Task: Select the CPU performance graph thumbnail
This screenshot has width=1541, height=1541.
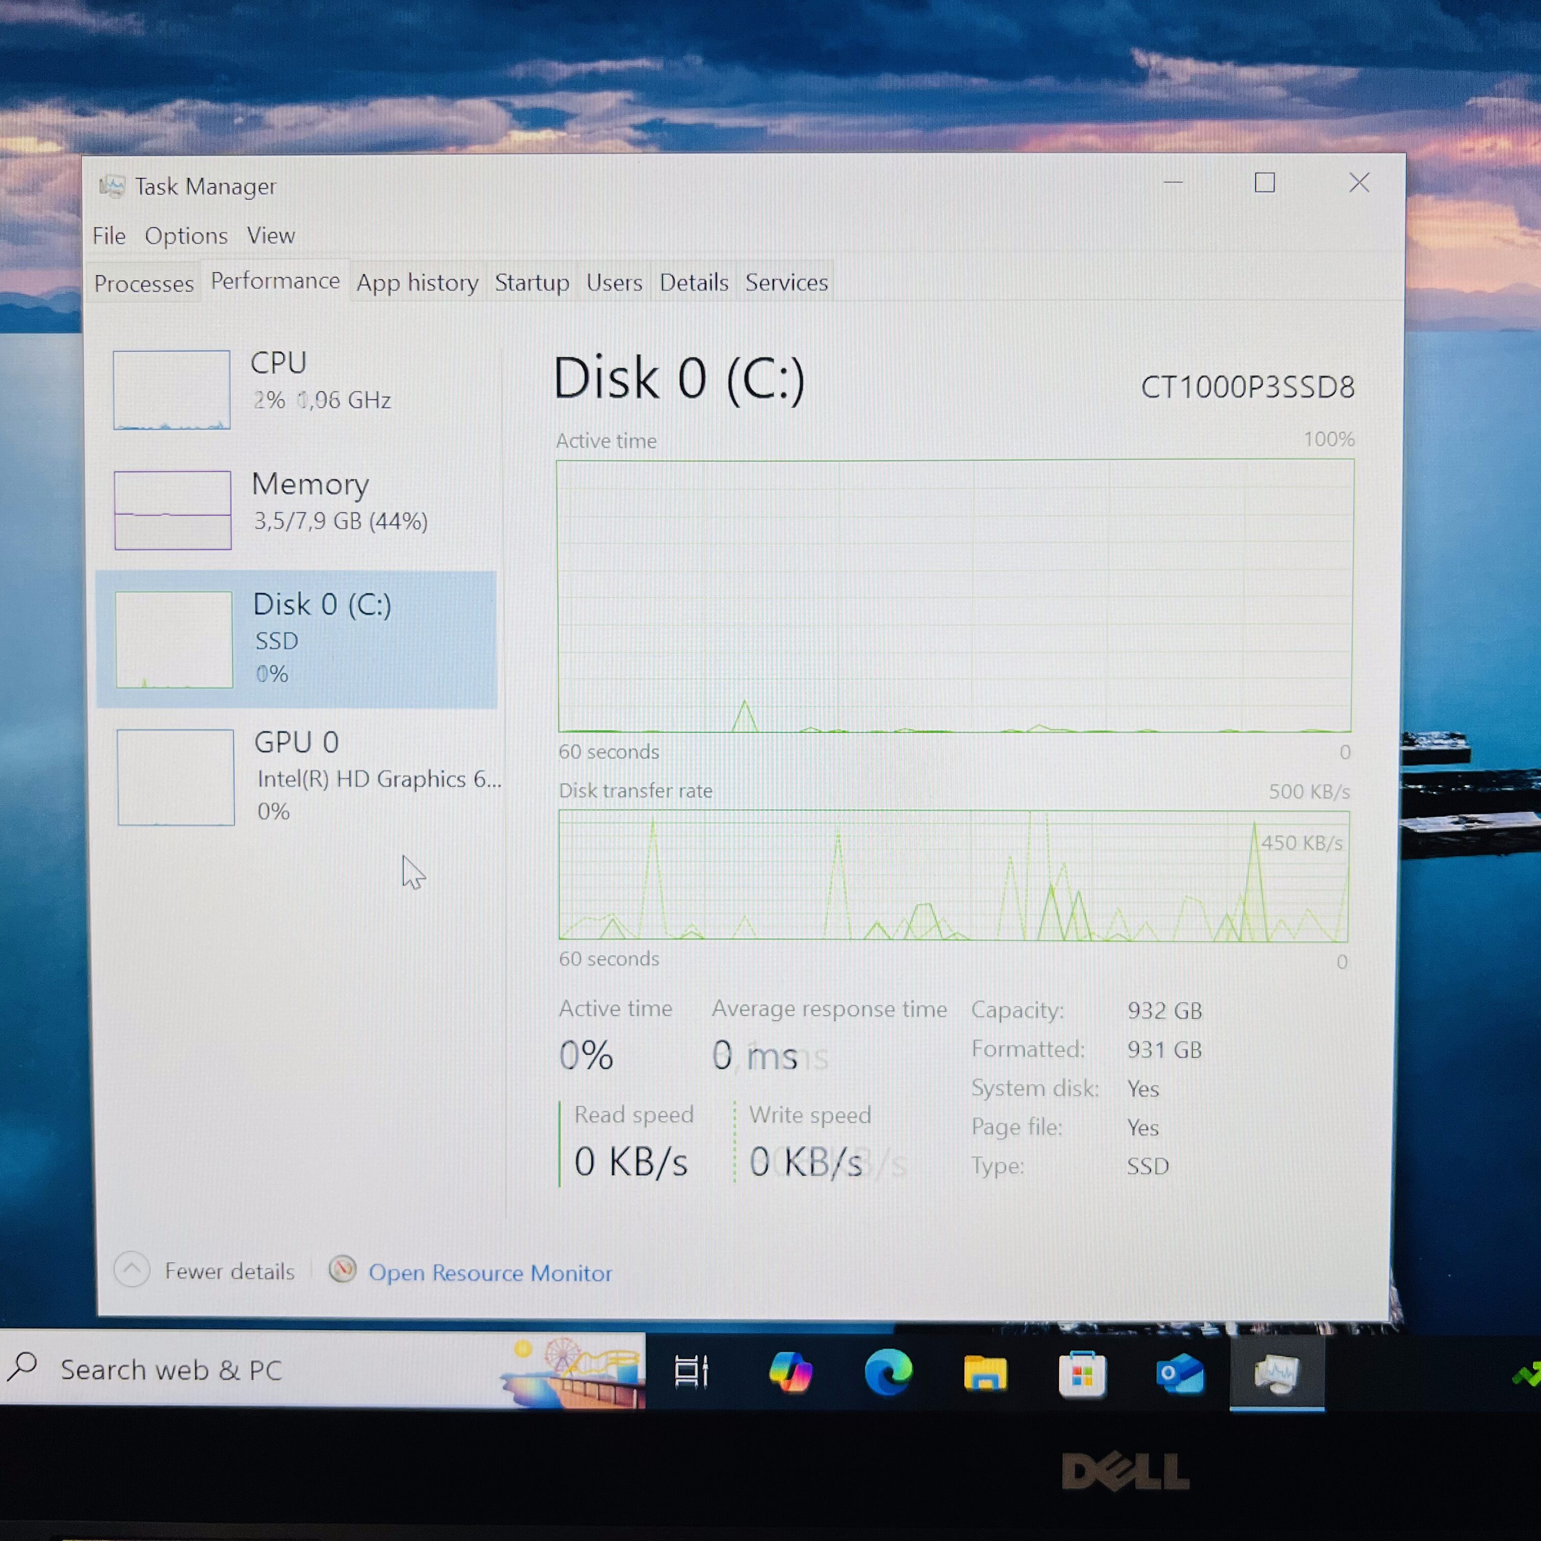Action: [172, 390]
